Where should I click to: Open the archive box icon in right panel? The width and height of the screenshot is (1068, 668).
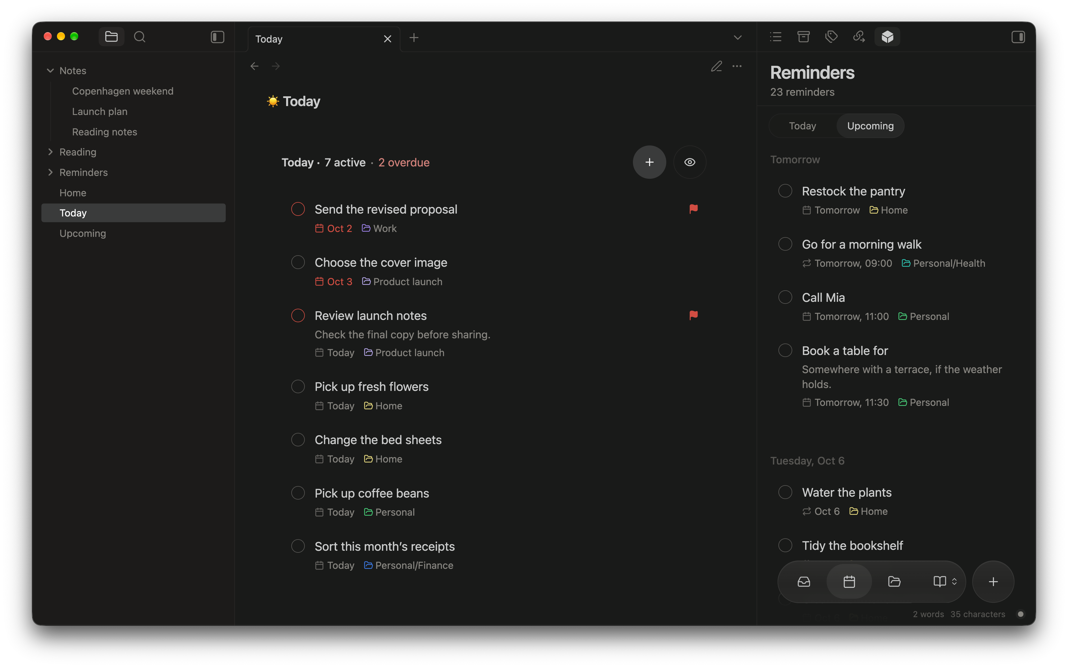pos(803,37)
